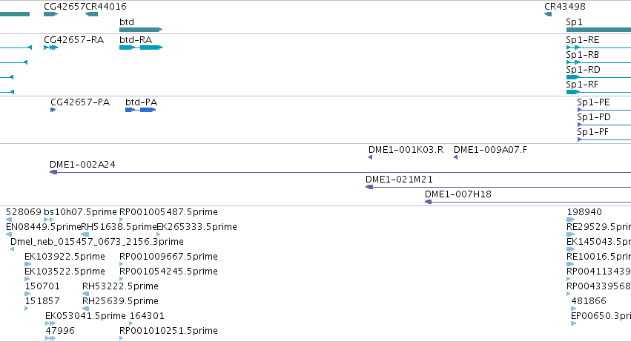Image resolution: width=631 pixels, height=342 pixels.
Task: Click the RP004339568 EST label
Action: click(599, 286)
